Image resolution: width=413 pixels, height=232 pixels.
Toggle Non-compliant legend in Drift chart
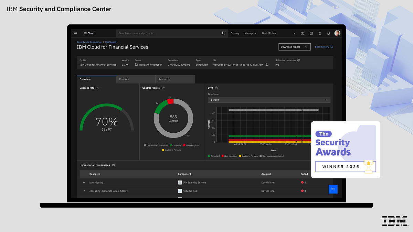pos(230,156)
